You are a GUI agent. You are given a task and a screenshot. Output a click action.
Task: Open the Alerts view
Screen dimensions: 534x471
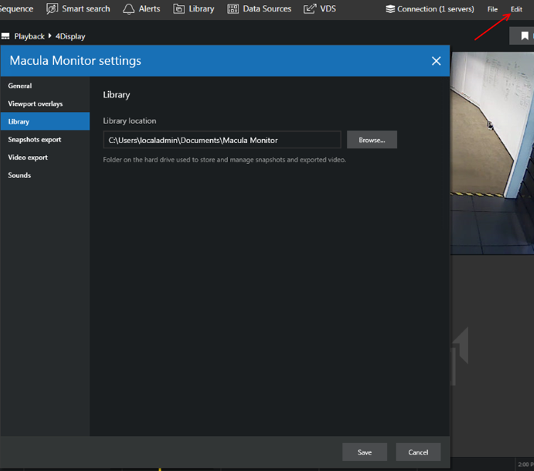[x=142, y=9]
